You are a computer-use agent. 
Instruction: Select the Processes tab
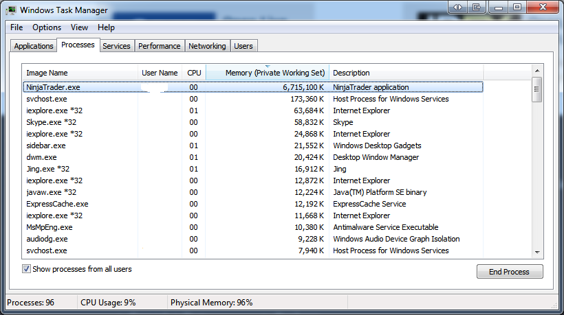pos(78,45)
